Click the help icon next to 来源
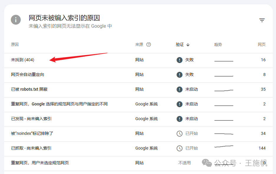The image size is (276, 174). point(148,44)
